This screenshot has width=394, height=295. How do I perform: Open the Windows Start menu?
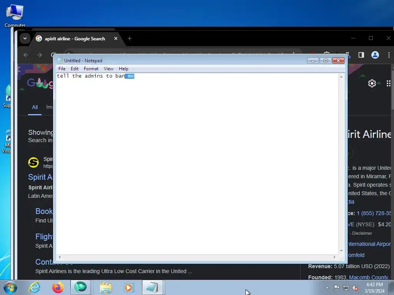[10, 287]
